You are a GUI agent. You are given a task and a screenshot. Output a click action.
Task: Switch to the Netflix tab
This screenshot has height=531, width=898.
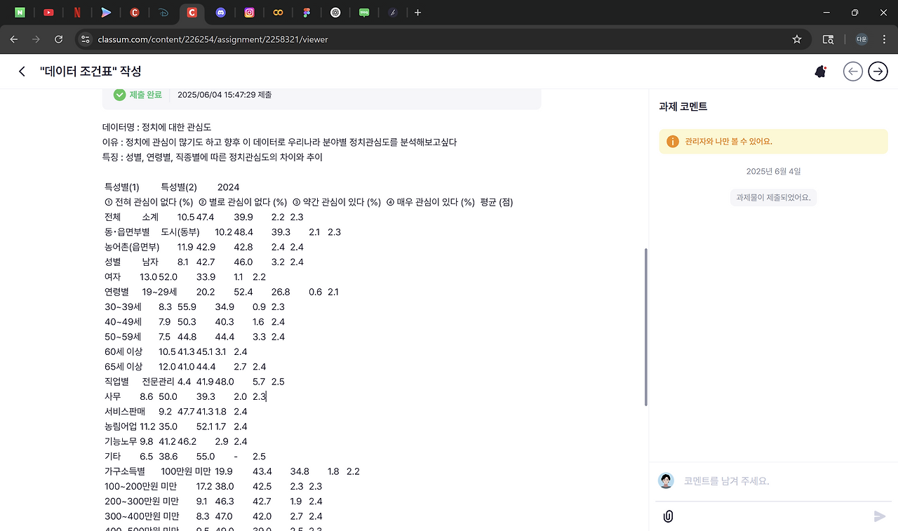pos(77,13)
